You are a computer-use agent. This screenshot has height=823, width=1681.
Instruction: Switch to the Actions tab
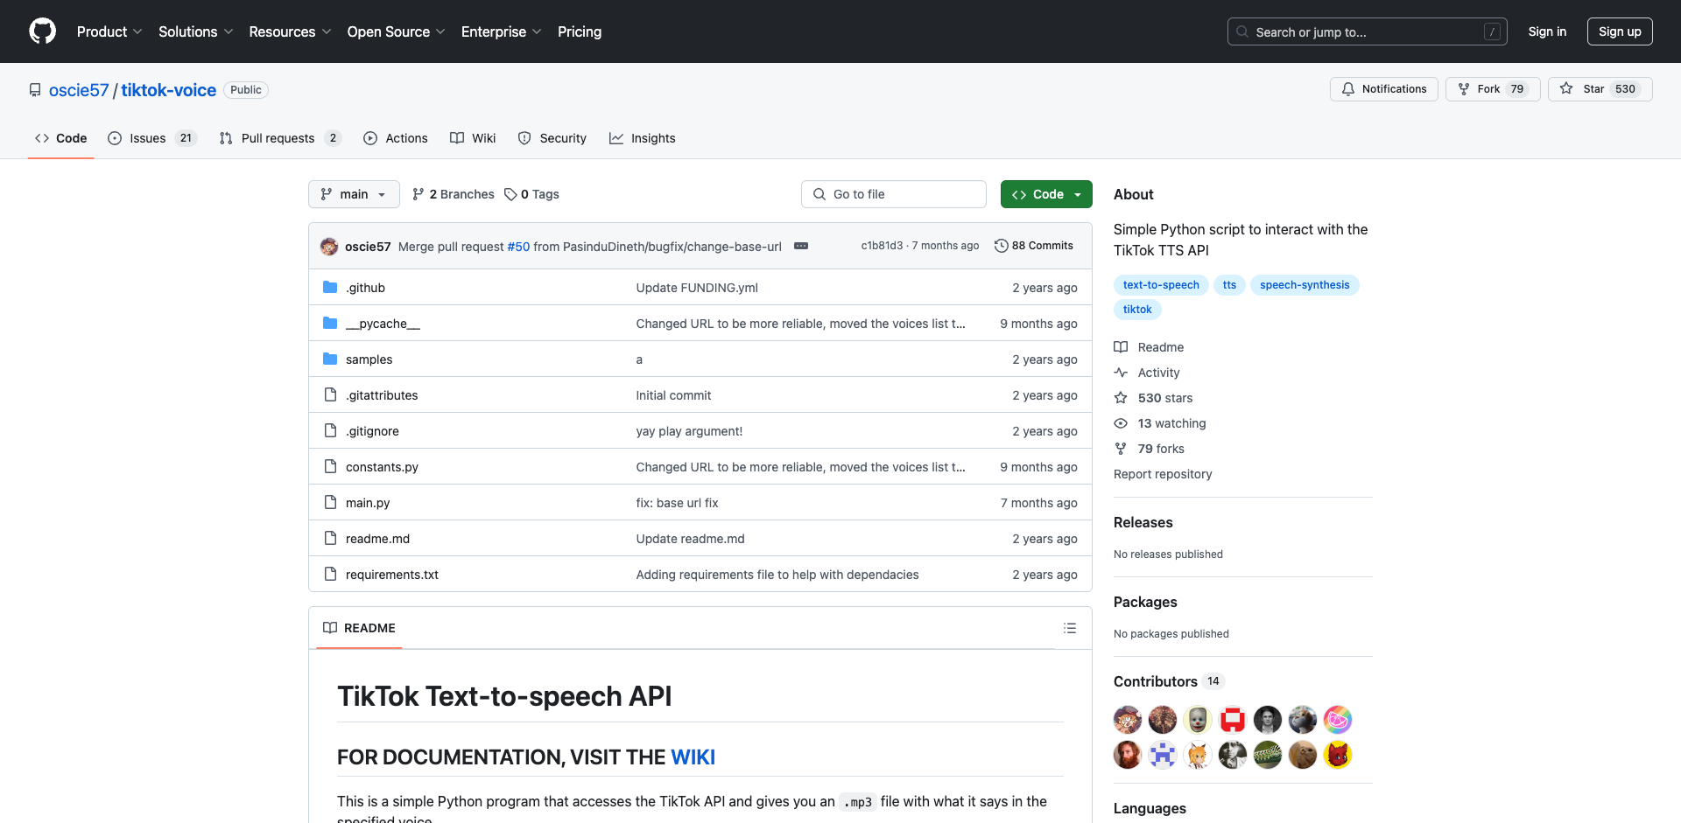(x=396, y=138)
